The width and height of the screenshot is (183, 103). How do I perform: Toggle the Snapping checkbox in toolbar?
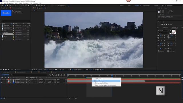(59, 5)
